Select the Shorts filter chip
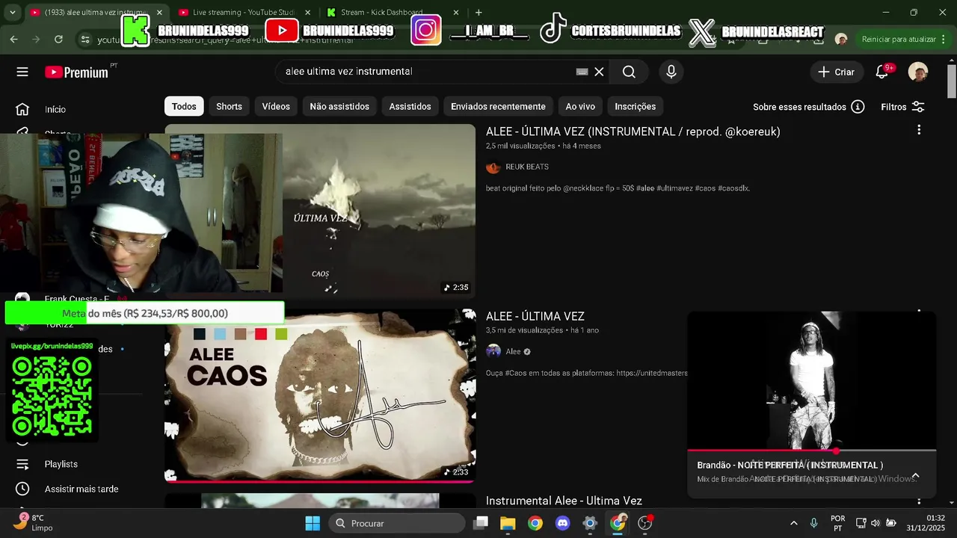 click(229, 106)
